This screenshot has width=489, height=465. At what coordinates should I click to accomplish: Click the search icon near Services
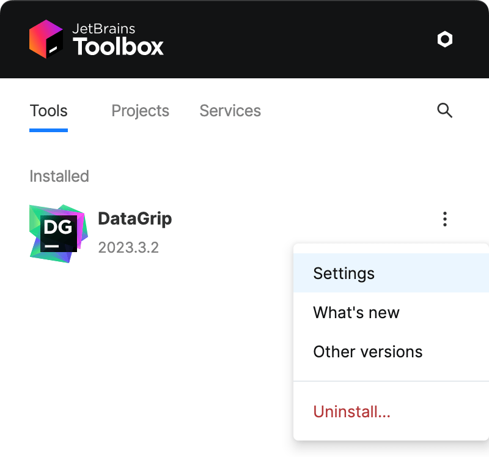[x=444, y=111]
